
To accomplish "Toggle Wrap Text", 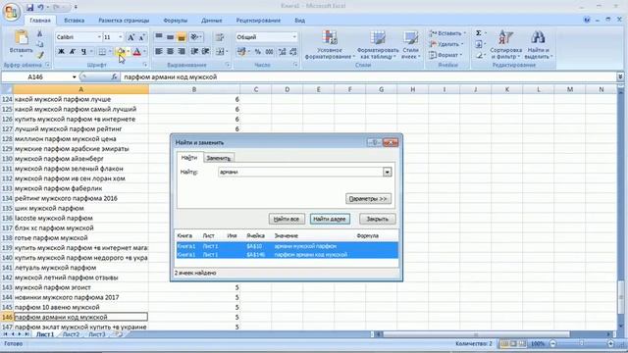I will click(220, 37).
